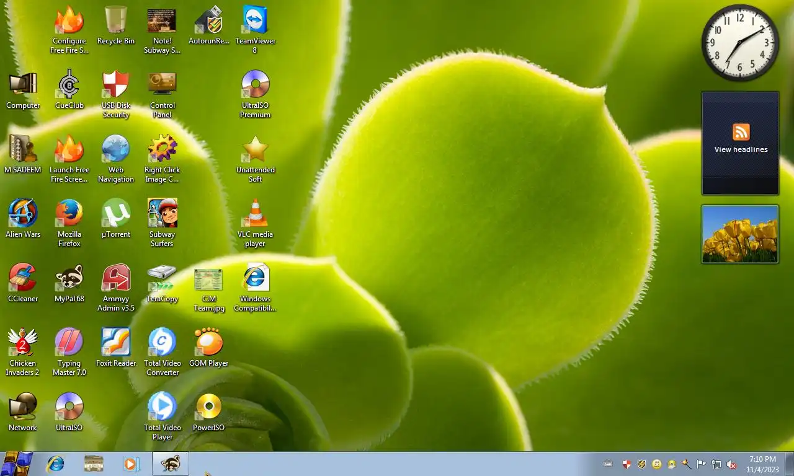Screen dimensions: 794x476
Task: Open Windows Media Player taskbar icon
Action: 131,464
